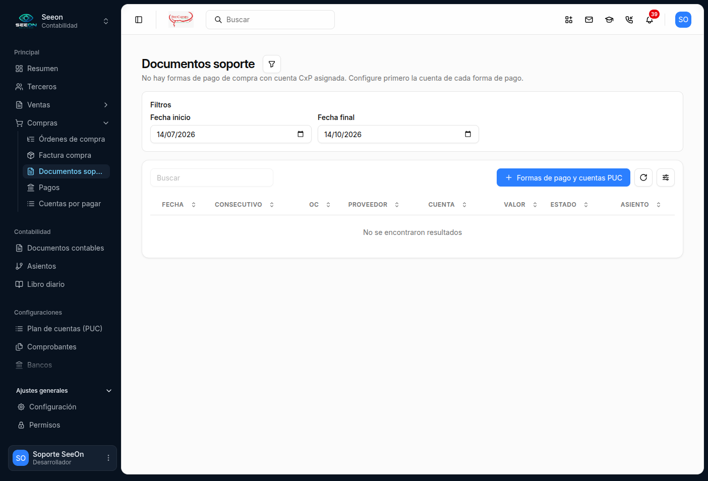This screenshot has height=481, width=708.
Task: Open Pagos under Compras
Action: [x=66, y=188]
